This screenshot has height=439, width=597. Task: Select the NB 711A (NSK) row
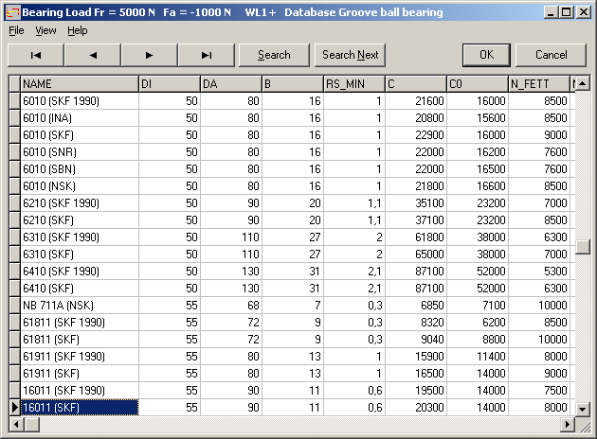pos(80,306)
